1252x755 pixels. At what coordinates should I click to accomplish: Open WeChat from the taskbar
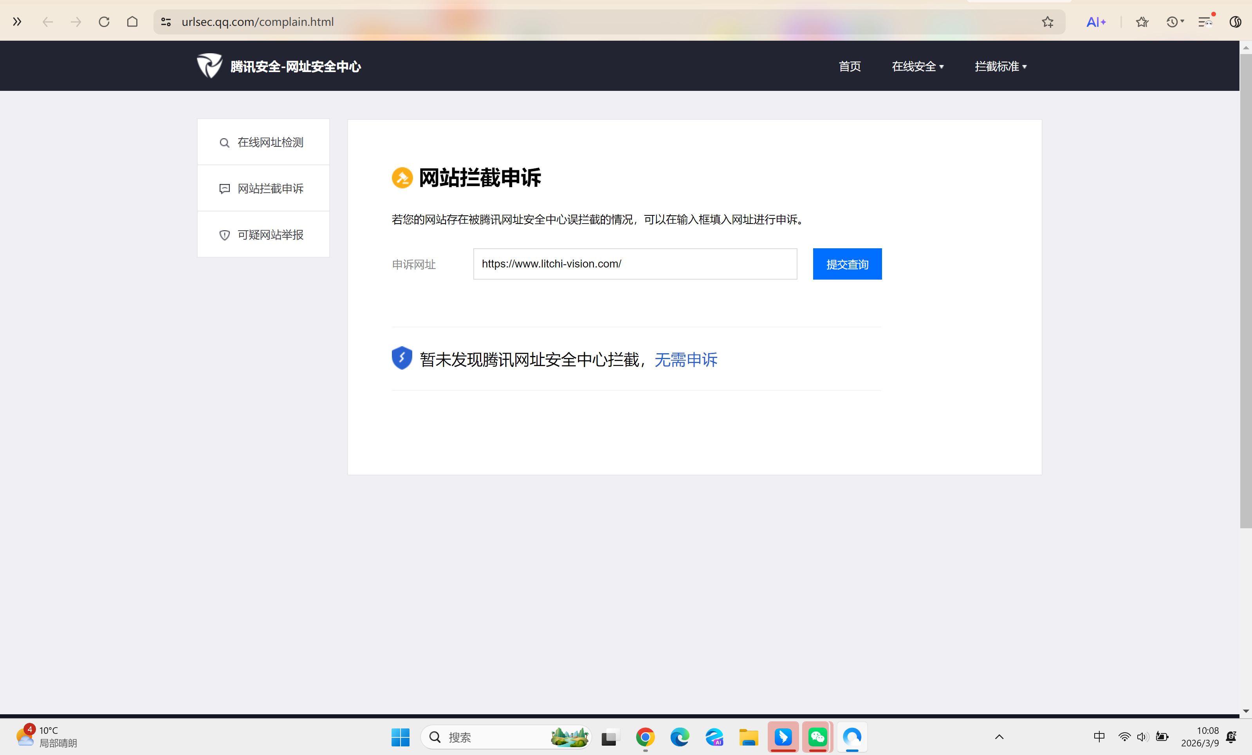pyautogui.click(x=817, y=737)
